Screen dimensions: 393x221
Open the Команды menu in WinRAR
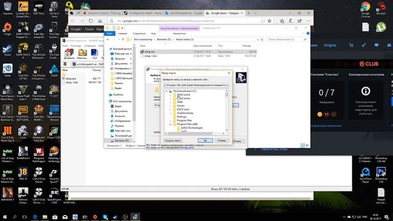(76, 46)
